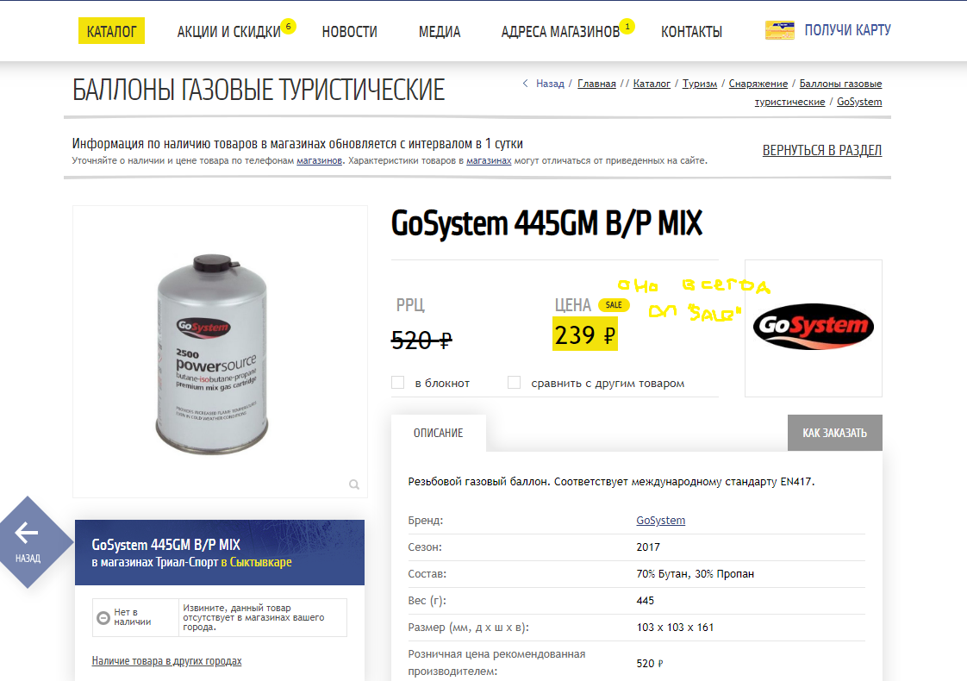Tick the 'в блокнот' checkbox
The image size is (967, 681).
pyautogui.click(x=398, y=383)
